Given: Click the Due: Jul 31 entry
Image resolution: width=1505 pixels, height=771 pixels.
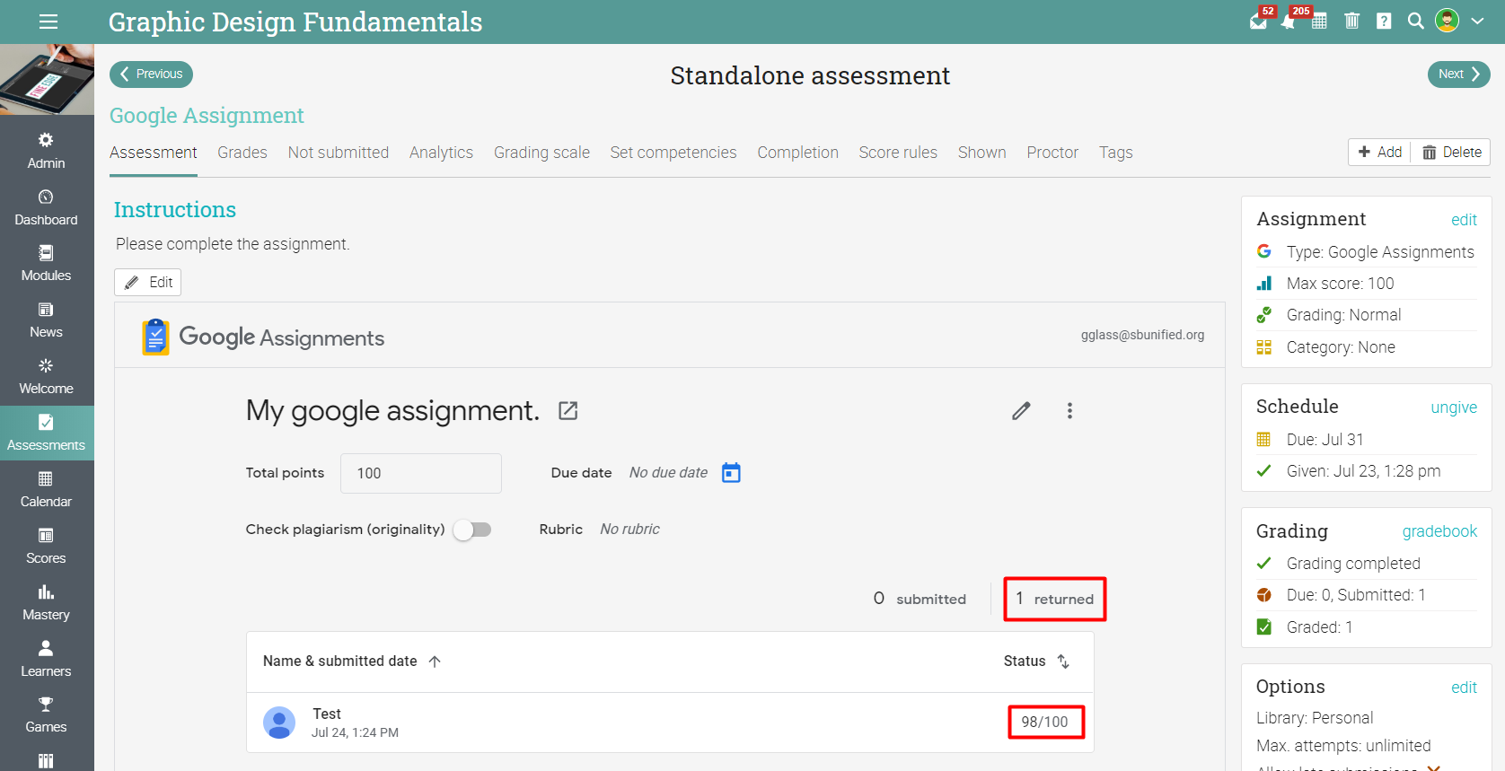Looking at the screenshot, I should coord(1325,440).
